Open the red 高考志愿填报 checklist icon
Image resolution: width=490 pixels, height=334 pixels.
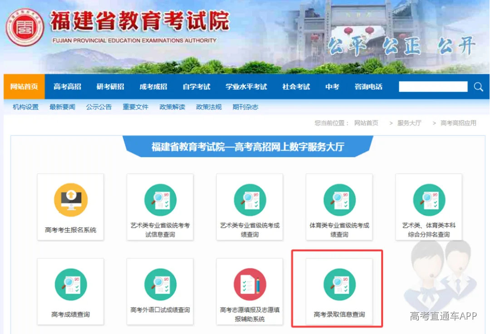tap(250, 284)
